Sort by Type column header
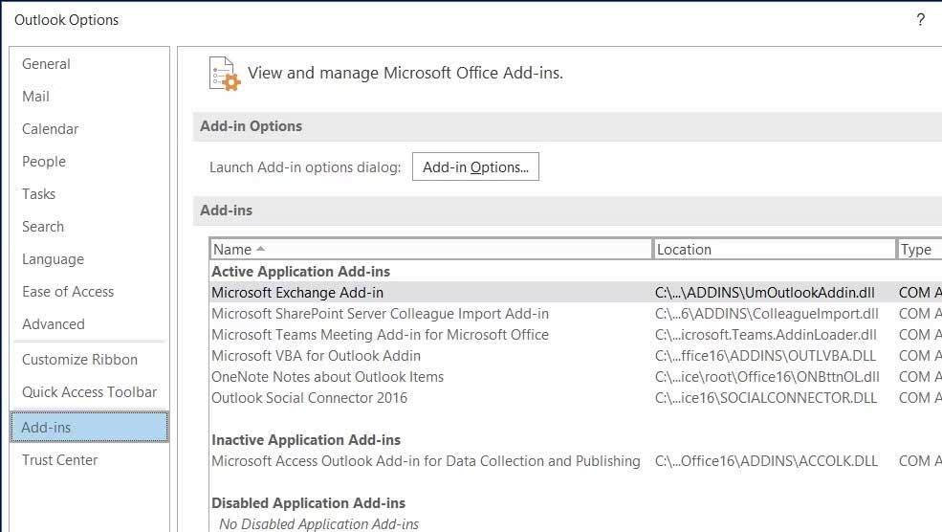The width and height of the screenshot is (942, 532). coord(919,249)
